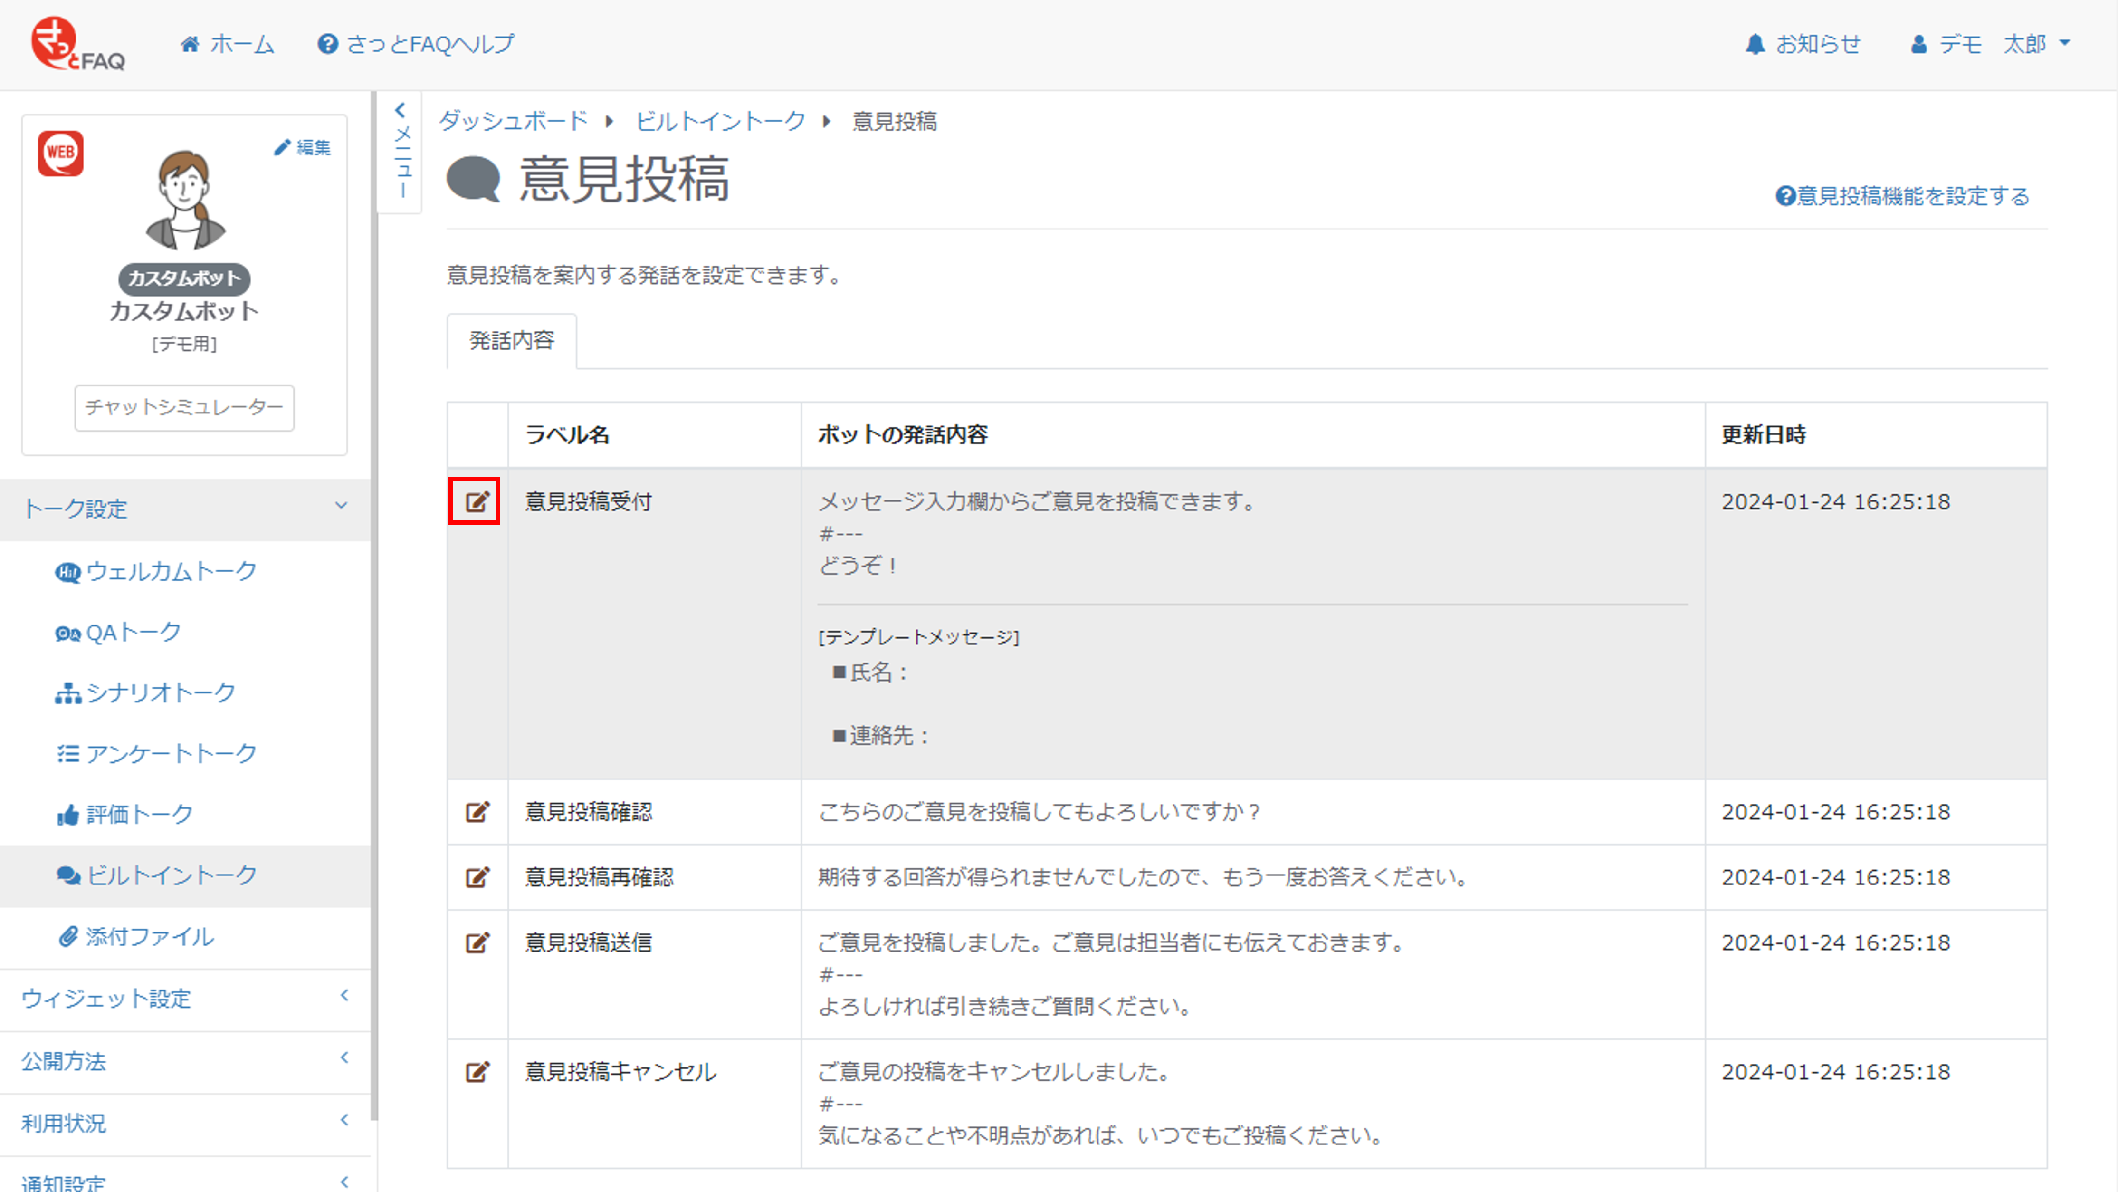The image size is (2118, 1192).
Task: Open アンケートトーク menu item
Action: [x=156, y=753]
